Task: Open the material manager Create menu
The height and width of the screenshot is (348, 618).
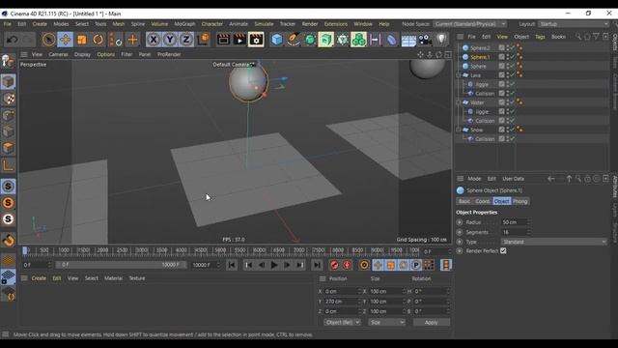Action: click(39, 278)
